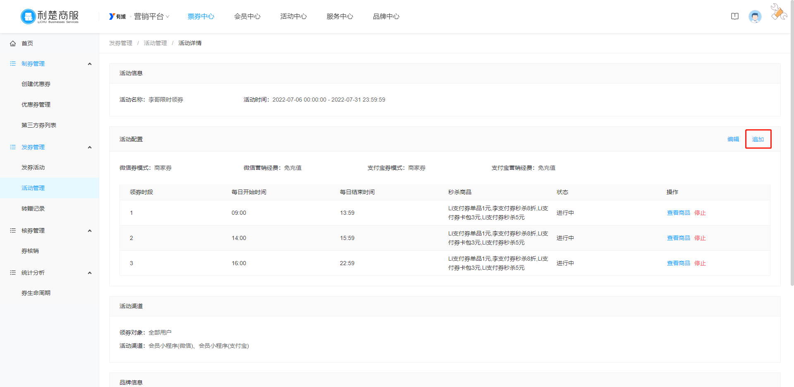Click 编辑 in 活动配置 header
This screenshot has height=387, width=794.
pos(733,139)
